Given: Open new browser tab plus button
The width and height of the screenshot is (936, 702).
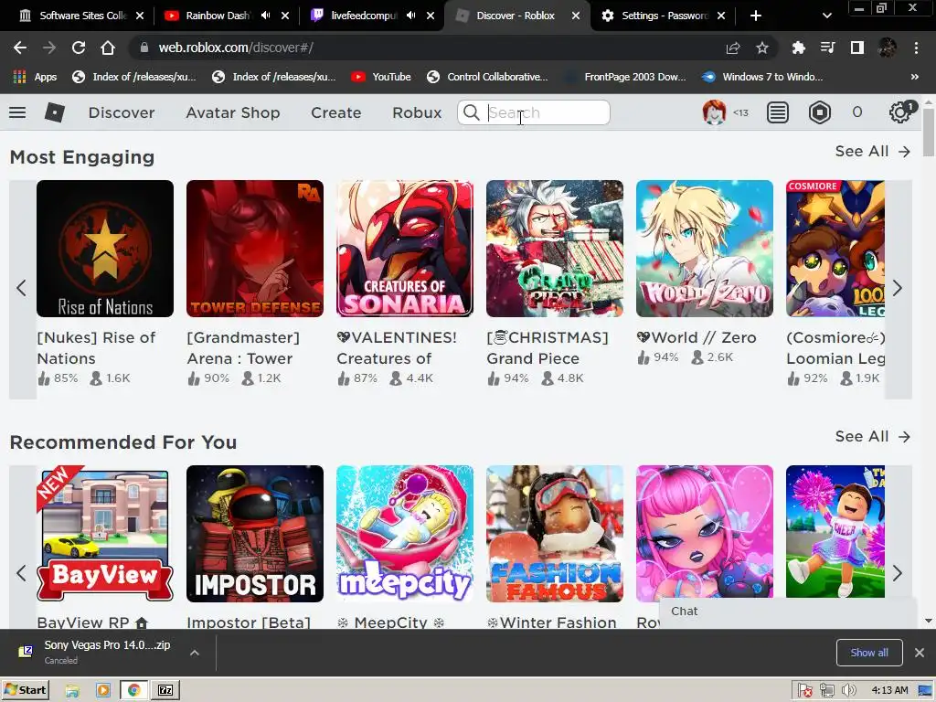Looking at the screenshot, I should pos(756,16).
